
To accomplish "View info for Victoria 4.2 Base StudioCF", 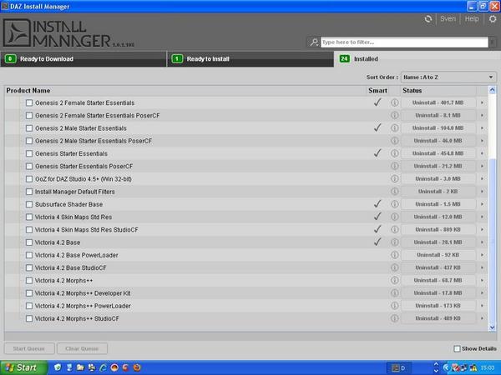I will click(395, 267).
